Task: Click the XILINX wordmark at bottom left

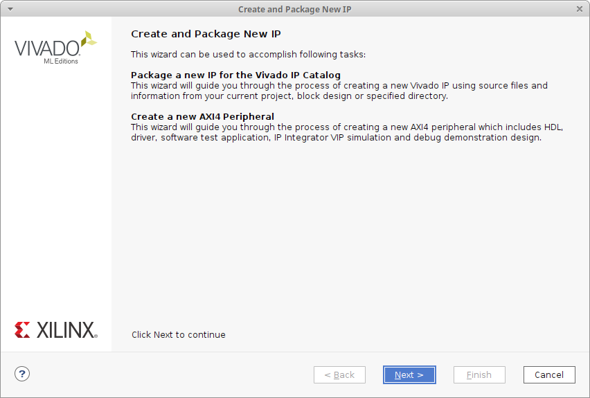Action: point(66,330)
